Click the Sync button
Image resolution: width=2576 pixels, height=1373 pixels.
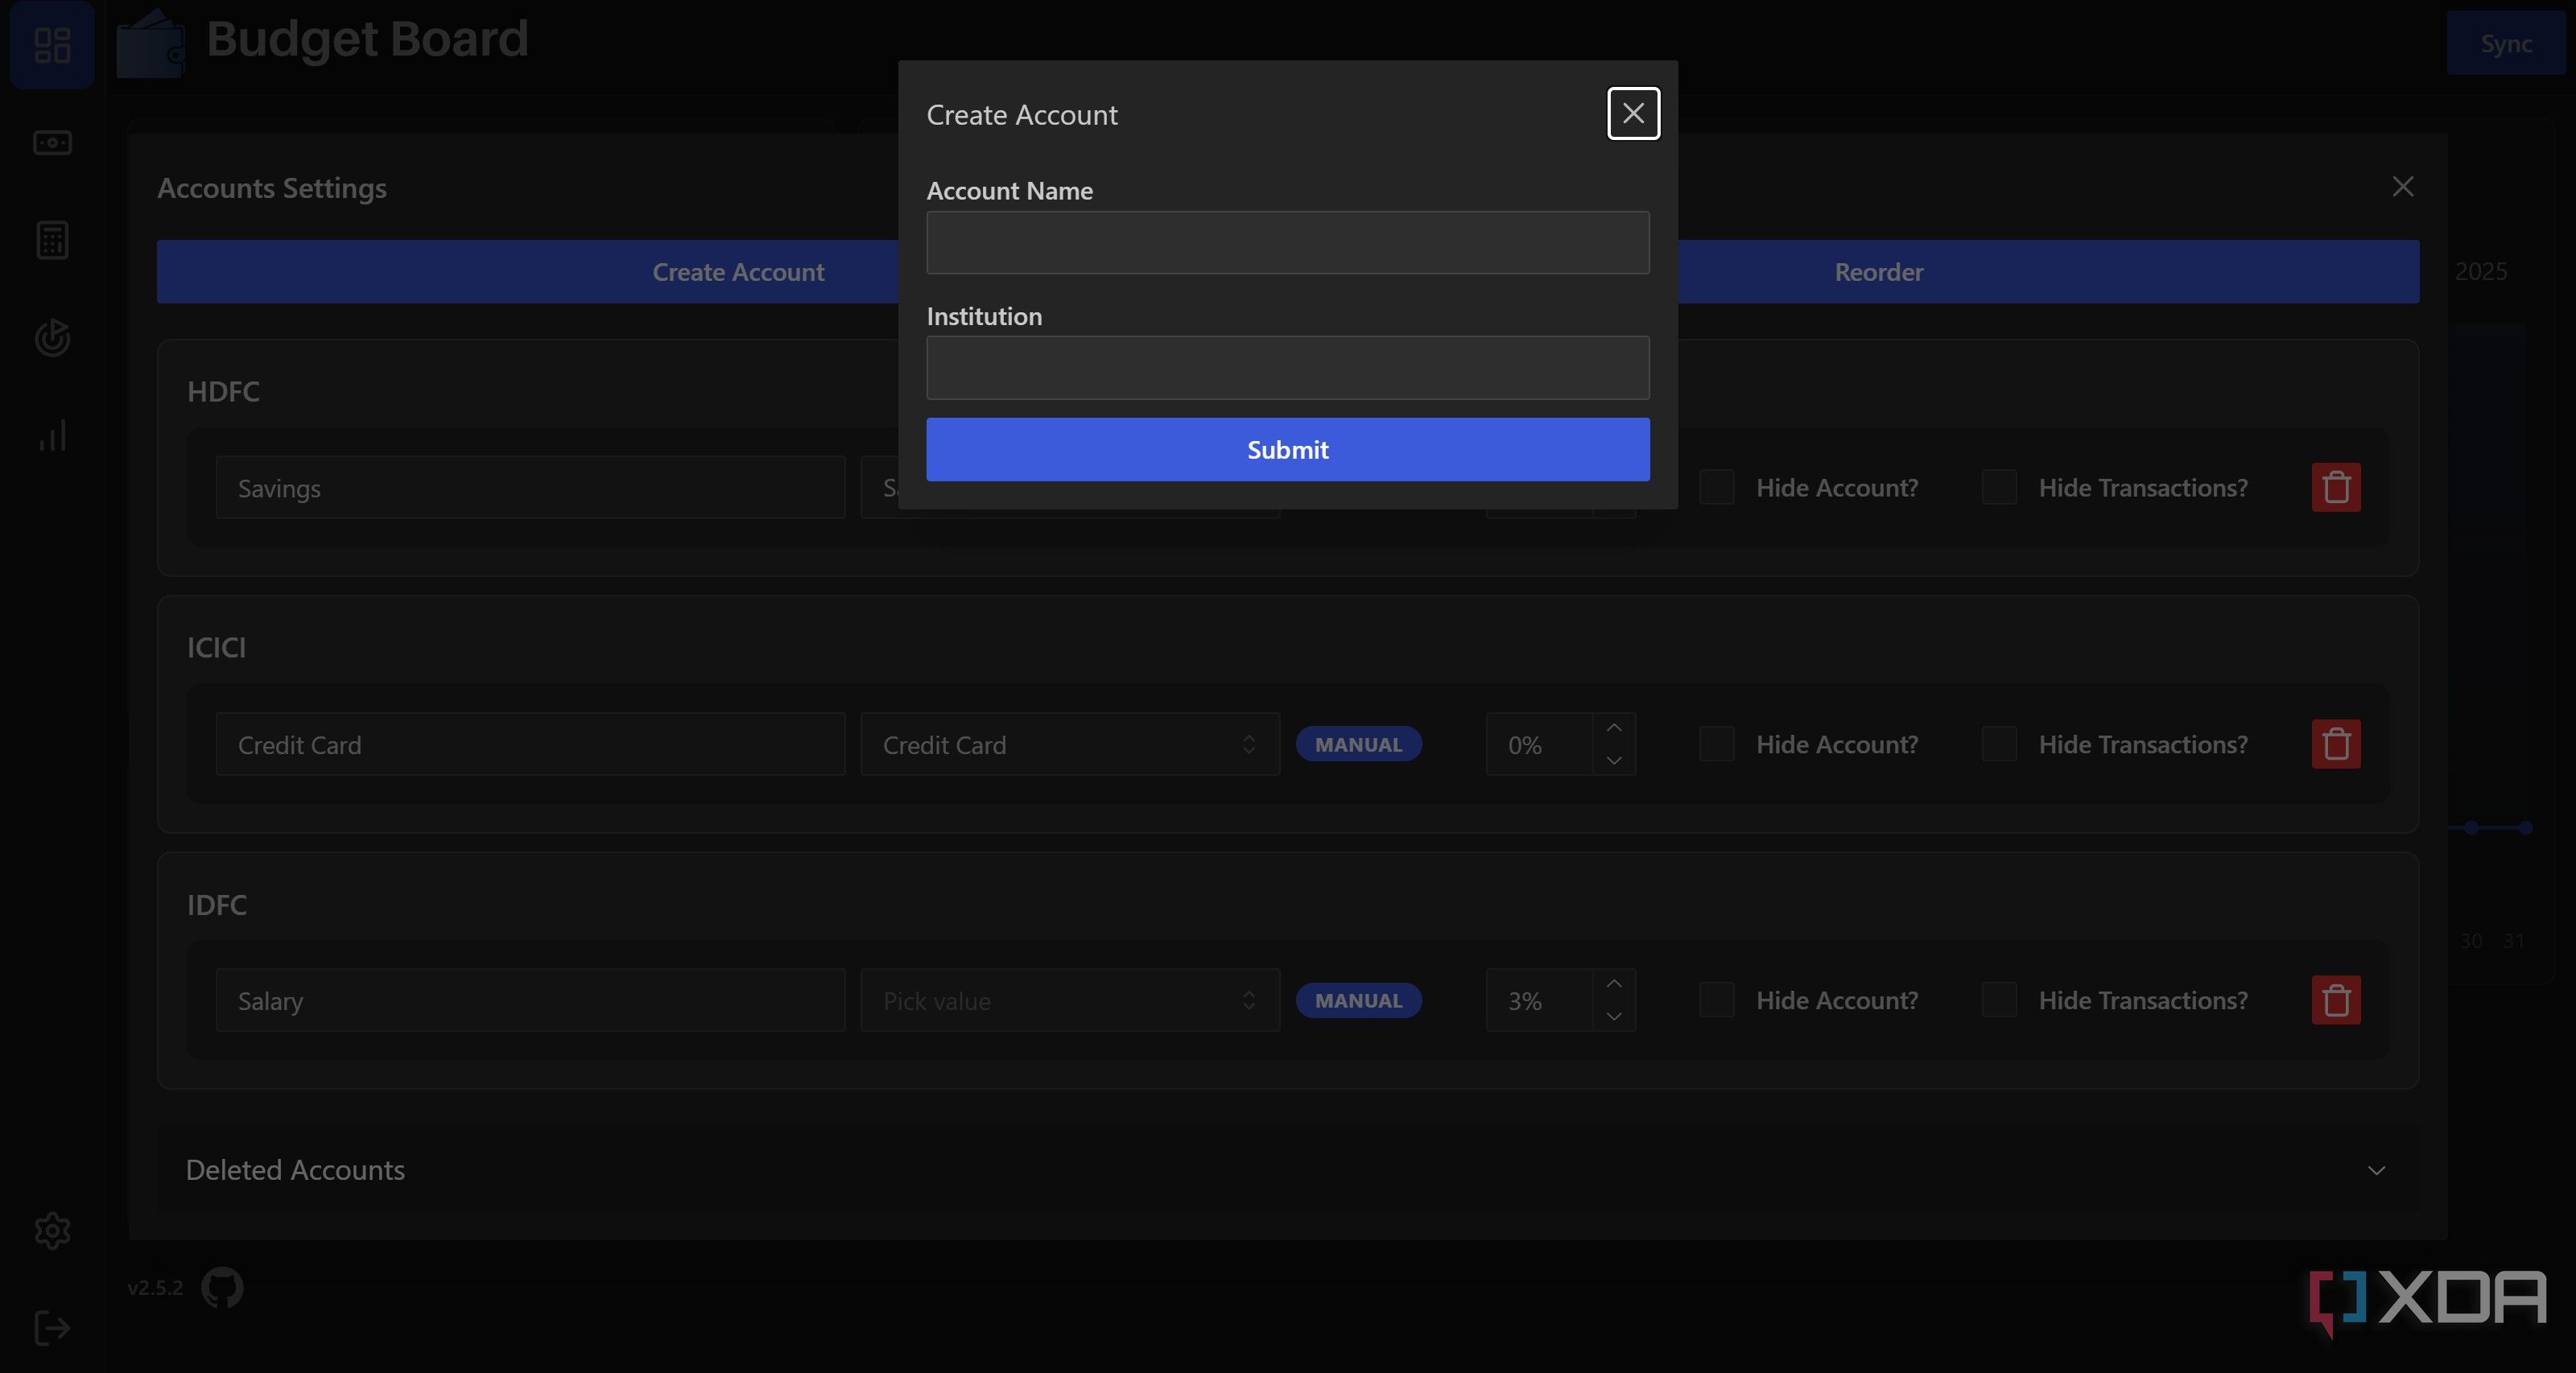click(x=2505, y=44)
